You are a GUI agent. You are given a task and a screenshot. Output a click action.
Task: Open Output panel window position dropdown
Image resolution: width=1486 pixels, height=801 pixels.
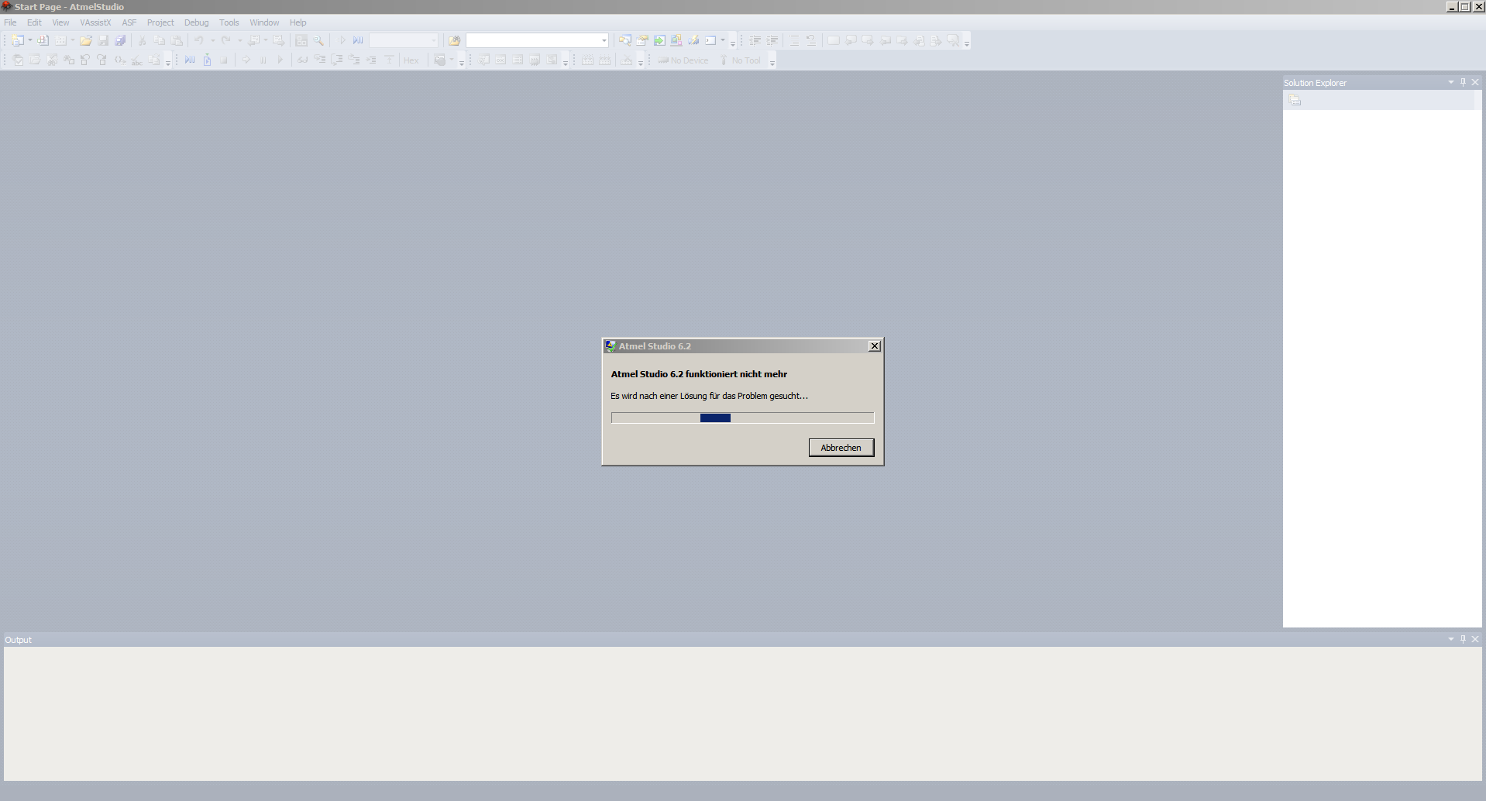[x=1451, y=639]
